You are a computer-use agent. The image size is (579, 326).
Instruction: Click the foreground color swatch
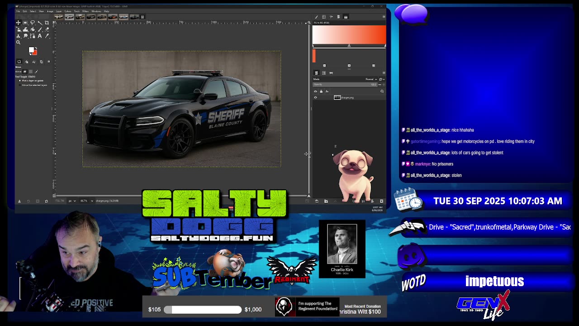coord(31,49)
